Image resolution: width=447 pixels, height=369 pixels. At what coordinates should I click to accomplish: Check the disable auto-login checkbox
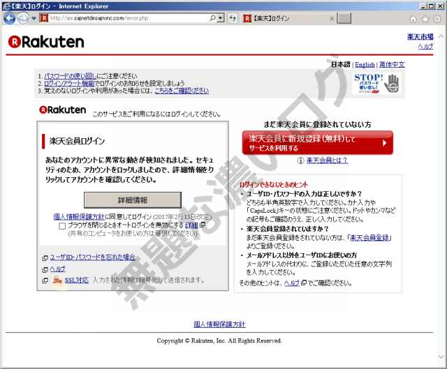click(62, 227)
